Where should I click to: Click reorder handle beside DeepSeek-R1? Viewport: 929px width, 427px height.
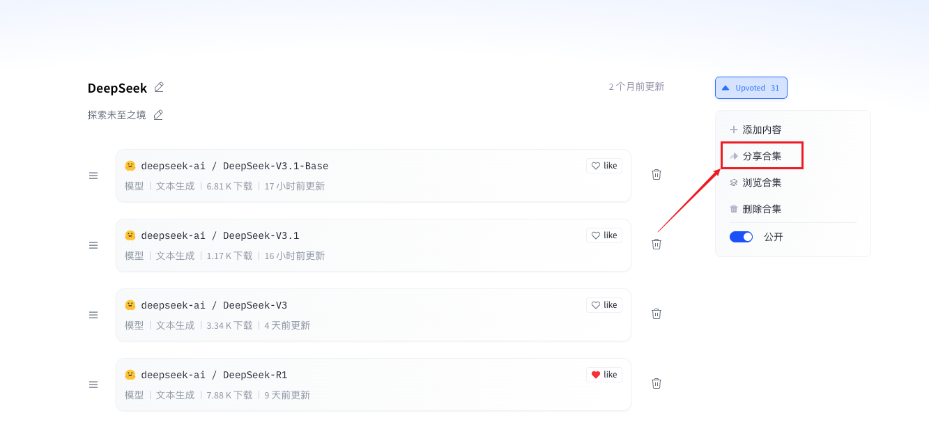coord(93,385)
